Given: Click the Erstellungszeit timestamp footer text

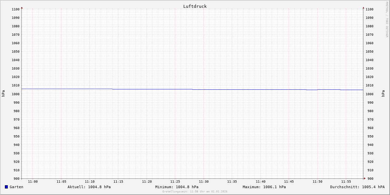Looking at the screenshot, I should 195,192.
